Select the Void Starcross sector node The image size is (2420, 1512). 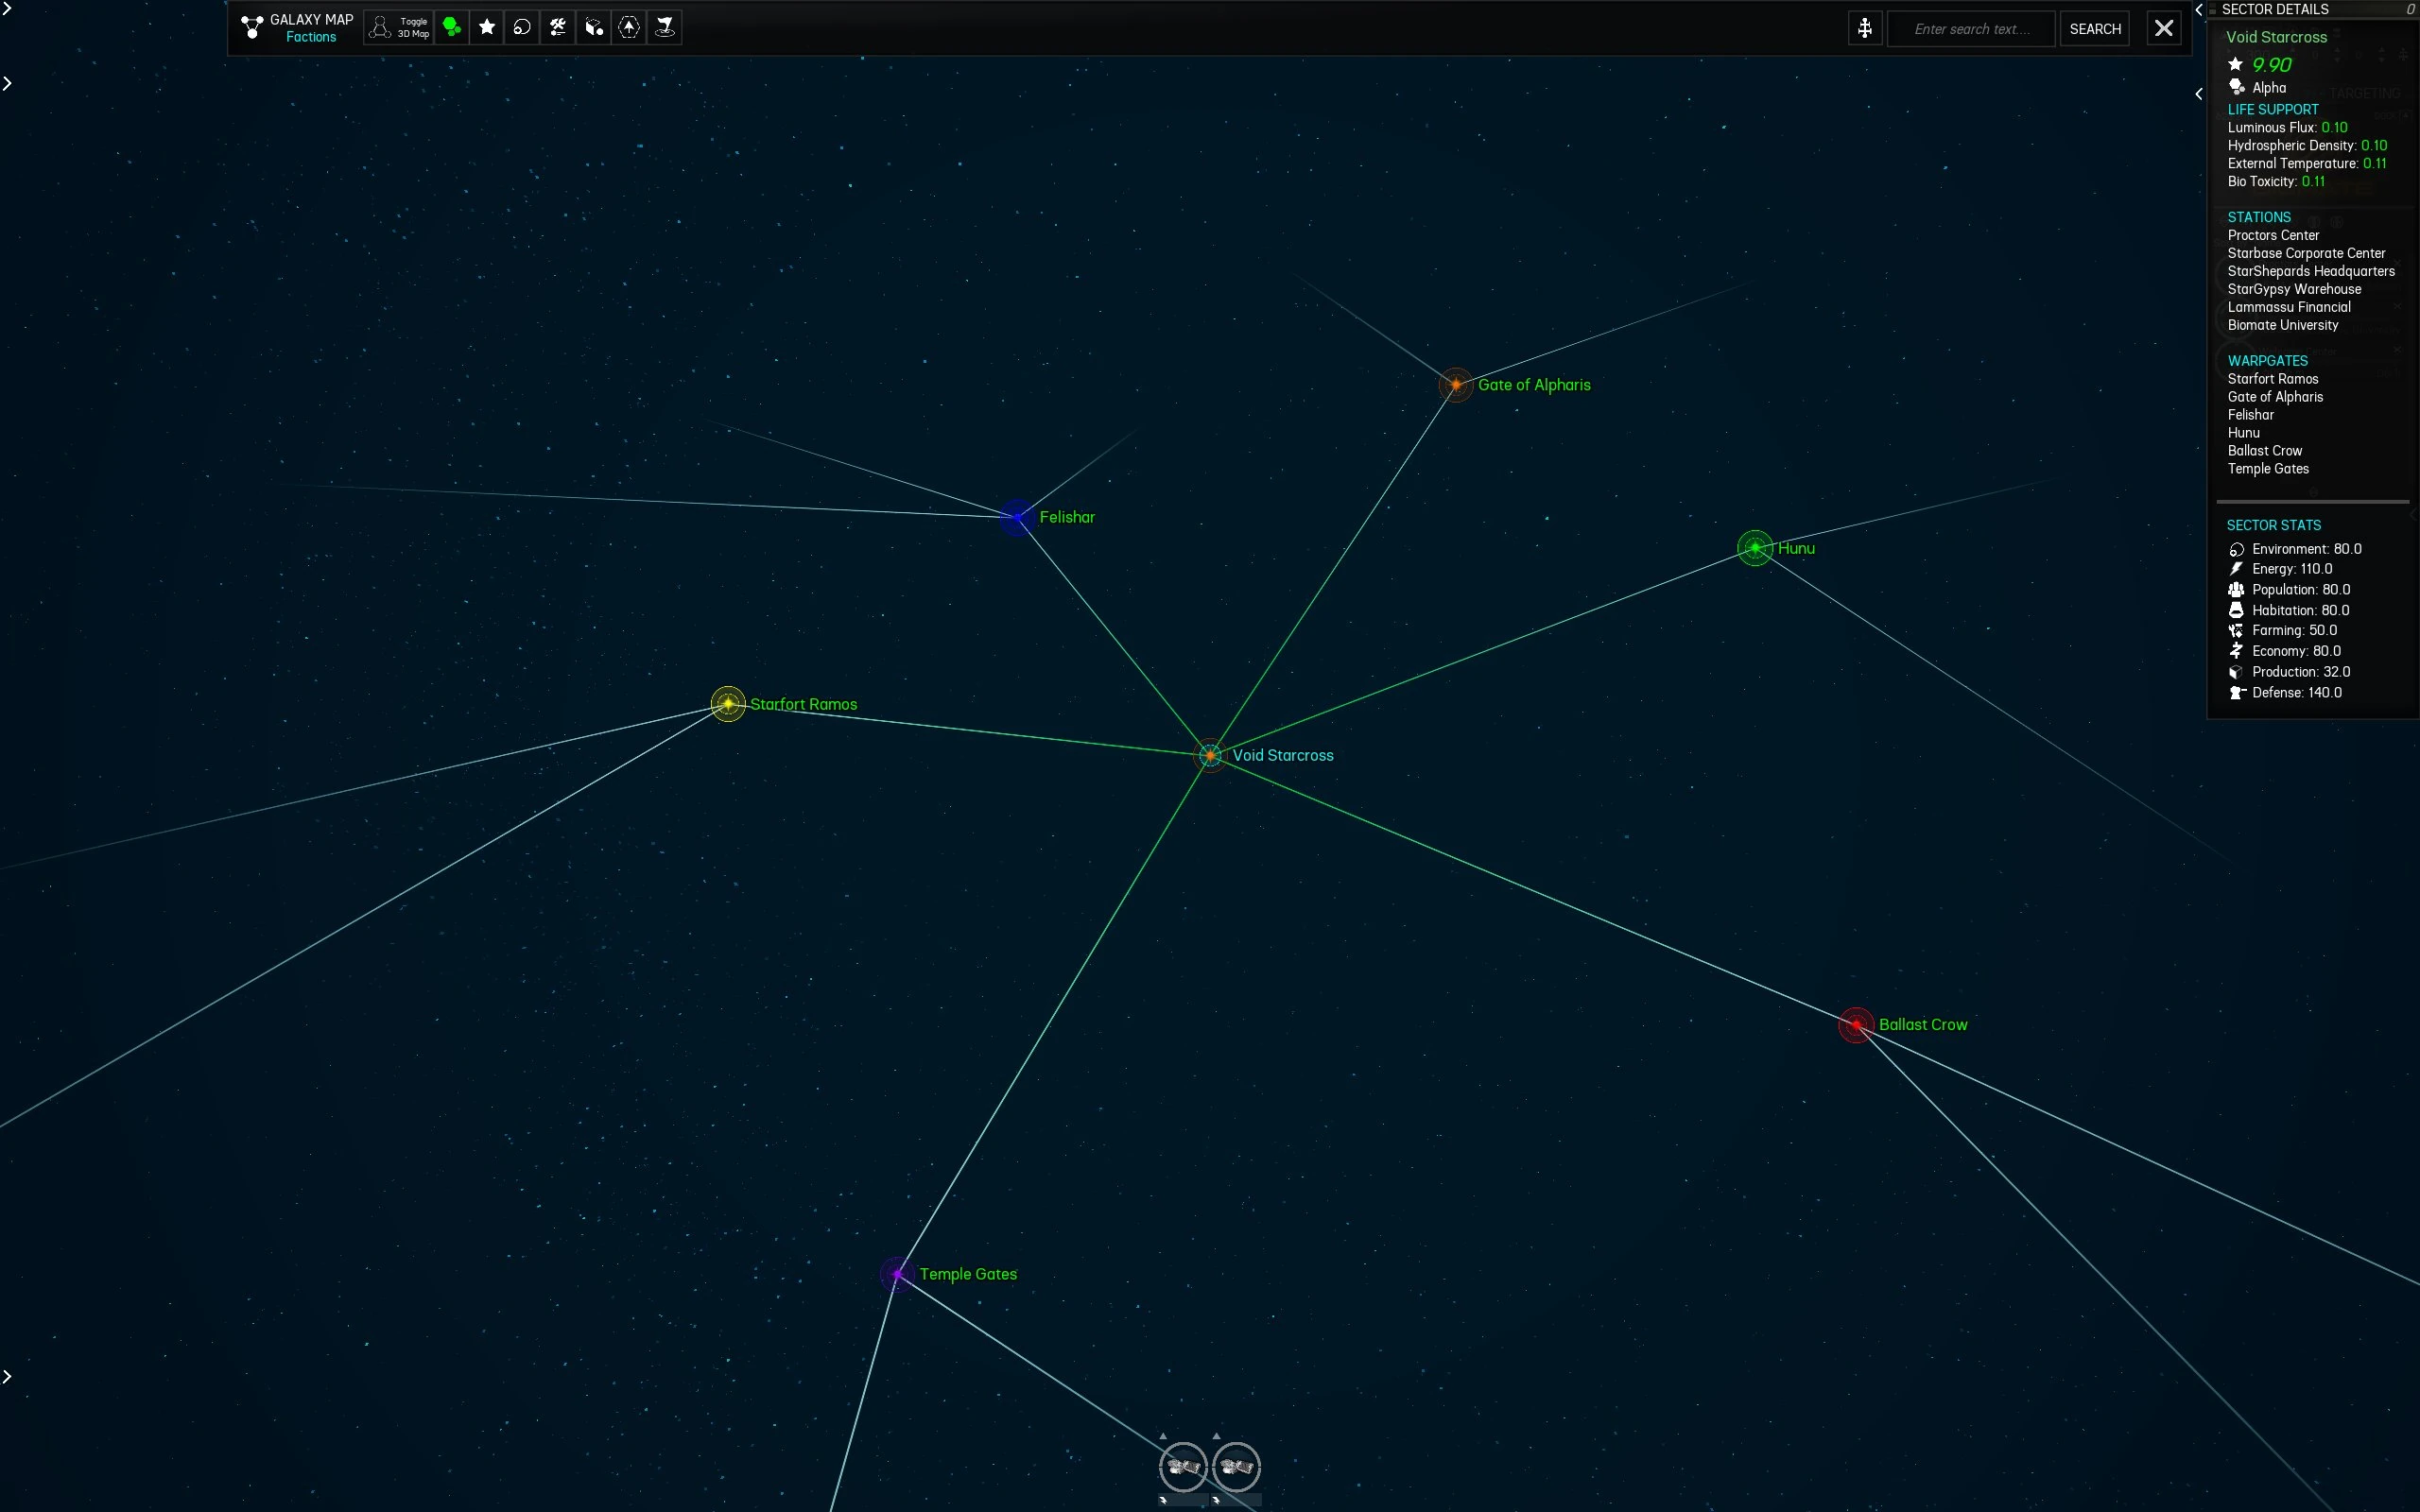click(1210, 755)
